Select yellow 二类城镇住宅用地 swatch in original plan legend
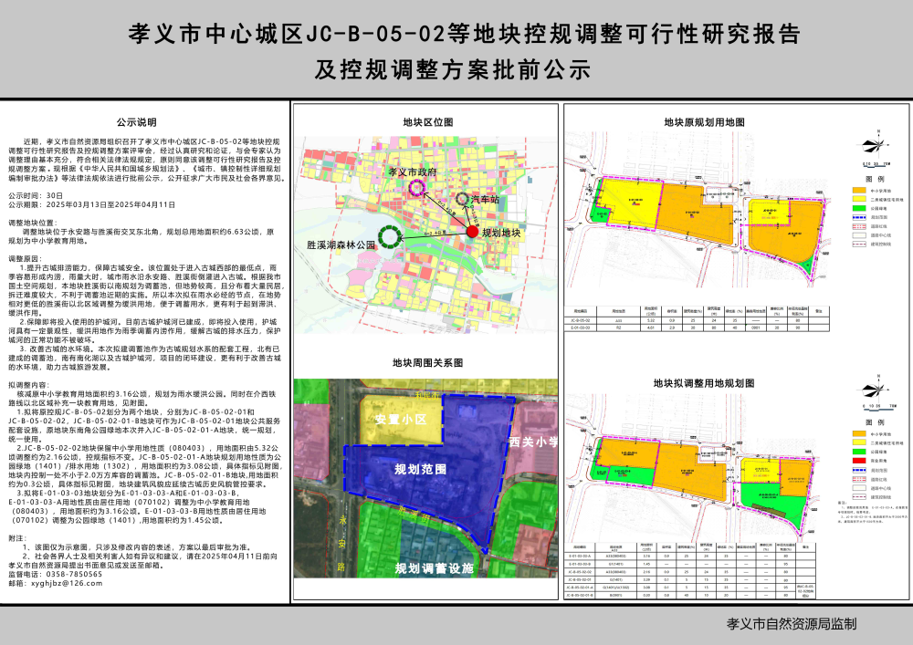 pyautogui.click(x=859, y=200)
